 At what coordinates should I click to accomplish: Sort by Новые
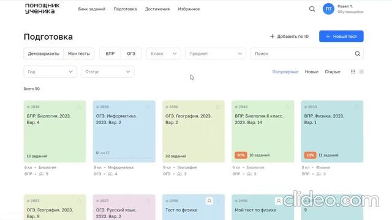312,72
